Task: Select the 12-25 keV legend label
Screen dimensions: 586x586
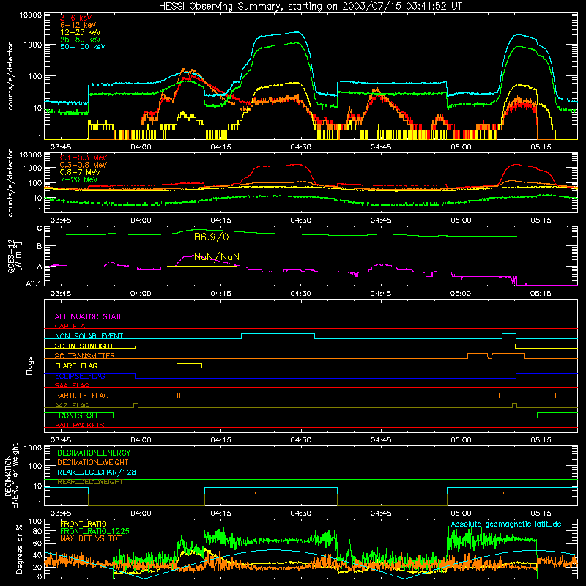Action: [x=81, y=32]
